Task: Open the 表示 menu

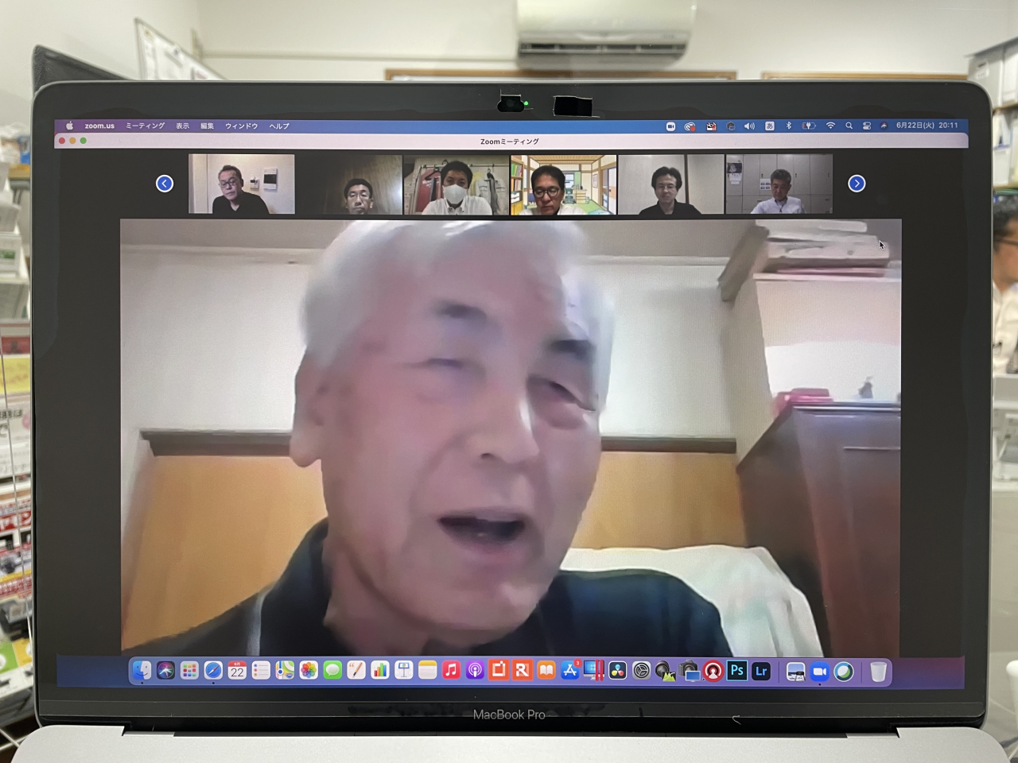Action: (x=183, y=126)
